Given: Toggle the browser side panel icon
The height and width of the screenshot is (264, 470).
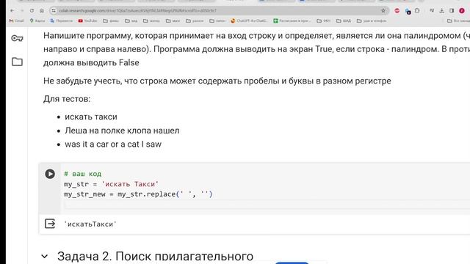Looking at the screenshot, I should click(452, 10).
